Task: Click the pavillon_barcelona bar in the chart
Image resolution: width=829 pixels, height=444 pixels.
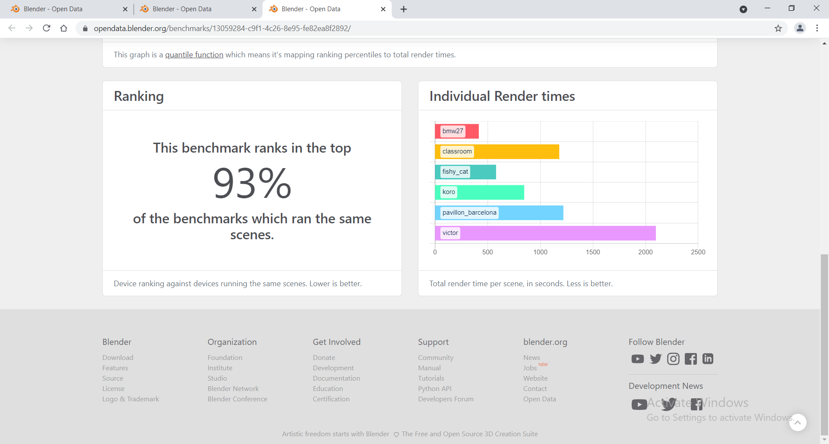Action: click(499, 213)
